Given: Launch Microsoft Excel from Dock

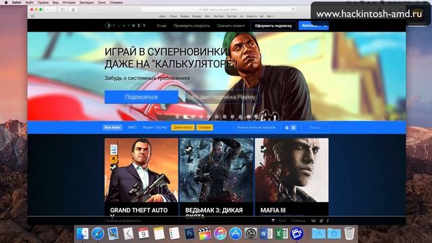Looking at the screenshot, I should coord(281,234).
